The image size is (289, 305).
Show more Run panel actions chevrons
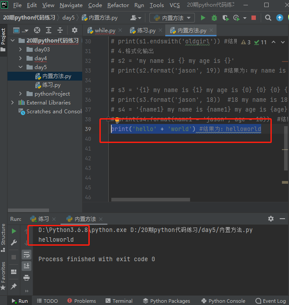[27, 291]
